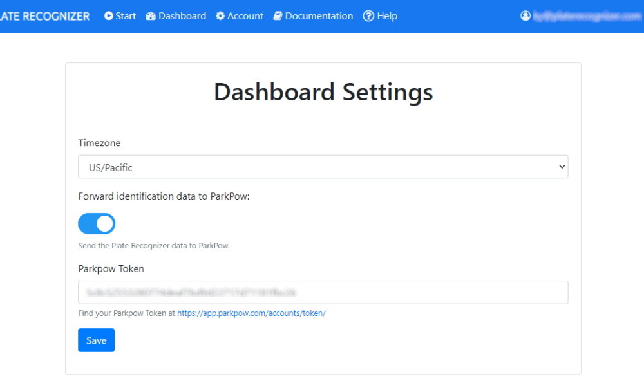Screen dimensions: 644x381
Task: Click the Dashboard gauge icon
Action: 151,16
